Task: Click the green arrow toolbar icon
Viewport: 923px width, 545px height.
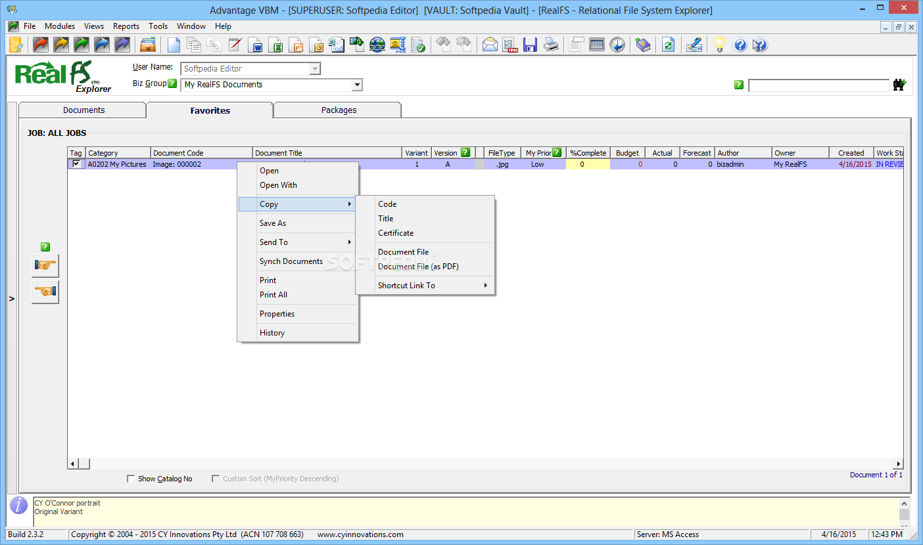Action: click(82, 45)
